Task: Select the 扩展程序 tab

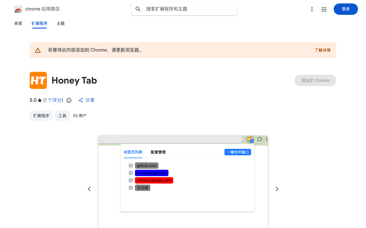Action: point(39,23)
